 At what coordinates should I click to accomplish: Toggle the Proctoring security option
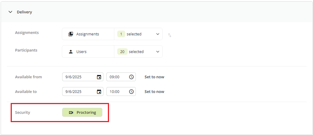[82, 113]
